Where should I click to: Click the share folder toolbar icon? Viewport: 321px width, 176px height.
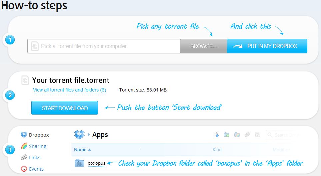pos(237,135)
